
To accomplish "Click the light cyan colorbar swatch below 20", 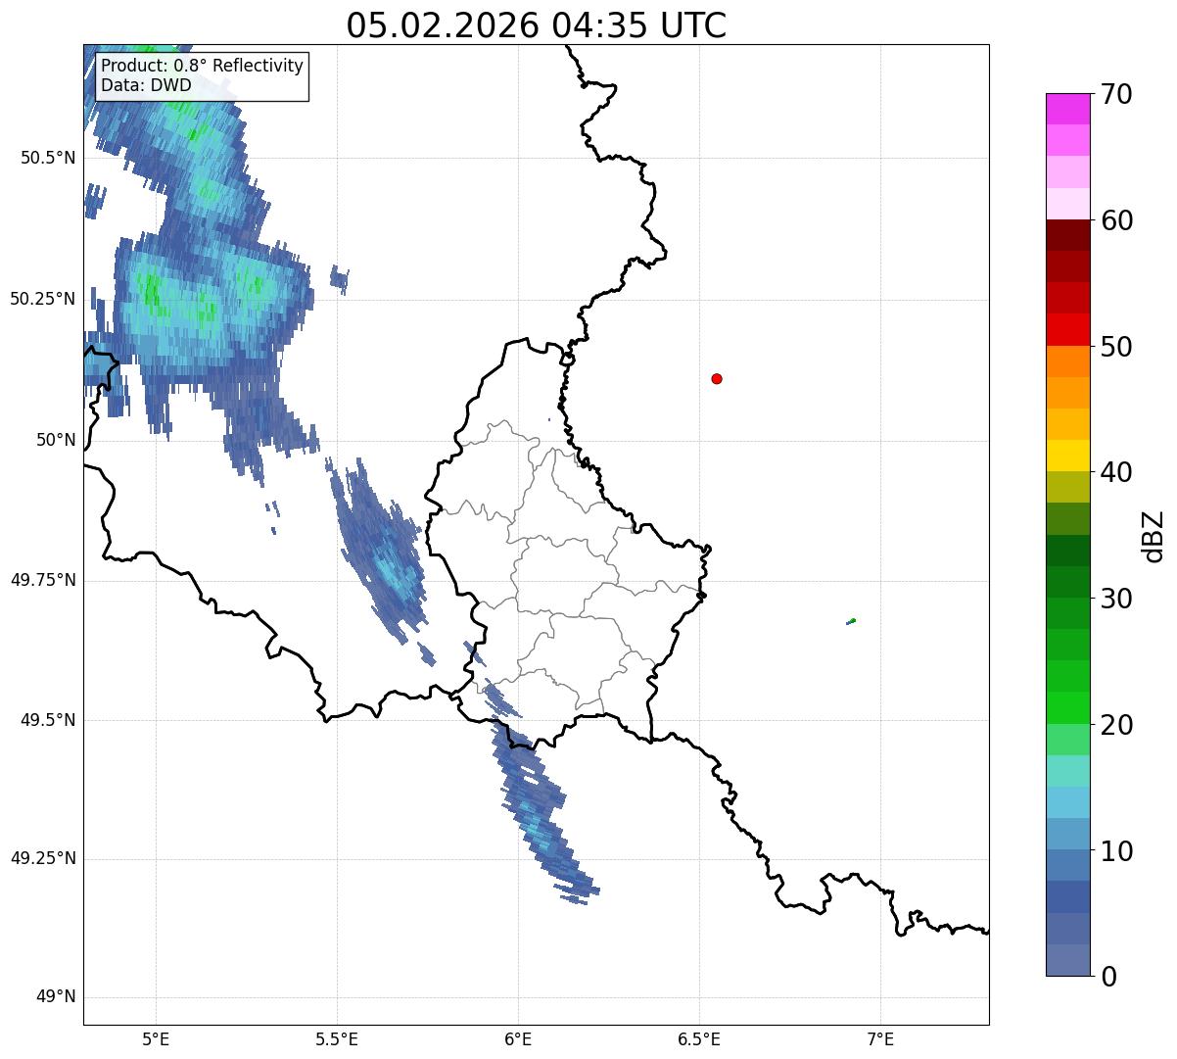I will tap(1067, 771).
